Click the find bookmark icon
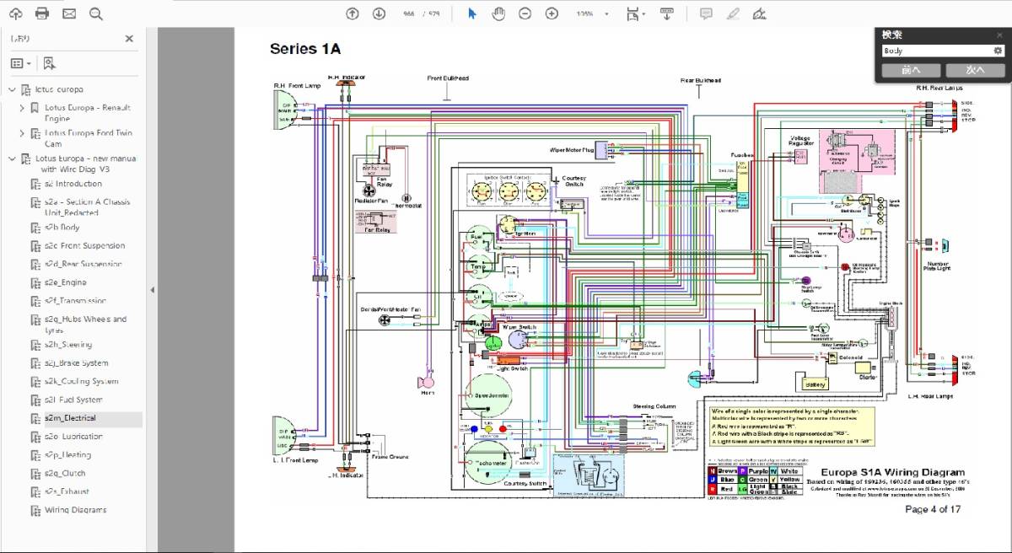Viewport: 1012px width, 553px height. pos(49,63)
